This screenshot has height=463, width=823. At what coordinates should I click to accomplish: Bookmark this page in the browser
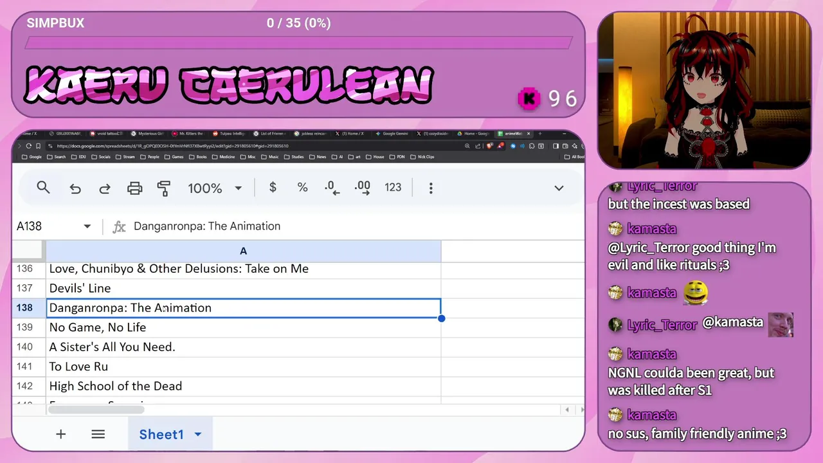click(x=38, y=146)
